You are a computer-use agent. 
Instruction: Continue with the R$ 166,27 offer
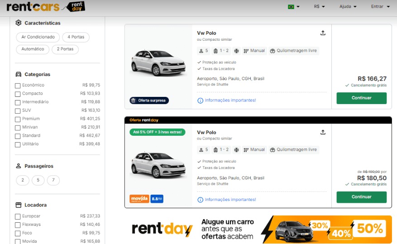361,98
